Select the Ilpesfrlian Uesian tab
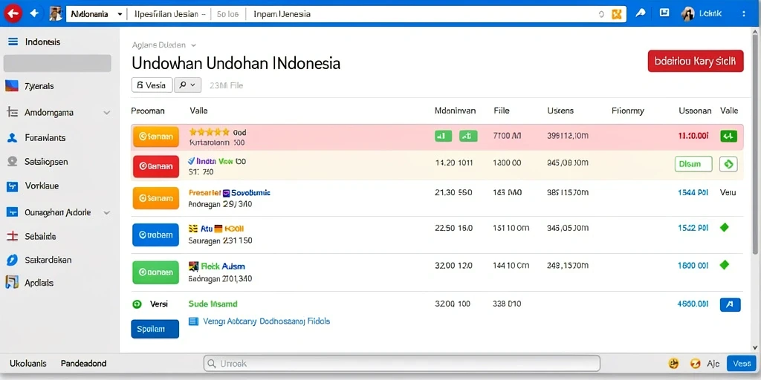Screen dimensions: 761x380 pyautogui.click(x=169, y=14)
